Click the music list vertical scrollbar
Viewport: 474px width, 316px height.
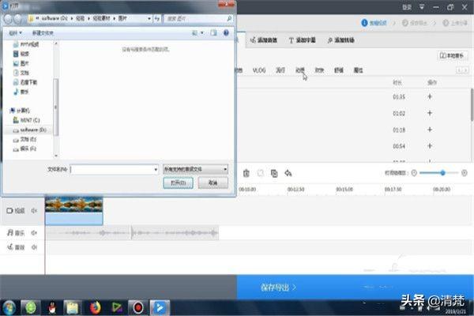pos(472,105)
